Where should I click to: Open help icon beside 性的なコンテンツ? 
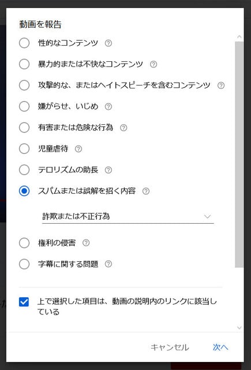pyautogui.click(x=108, y=43)
